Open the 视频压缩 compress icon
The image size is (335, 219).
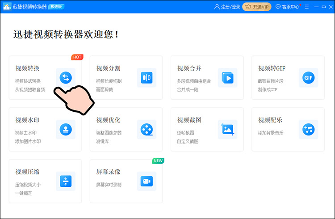(x=66, y=181)
